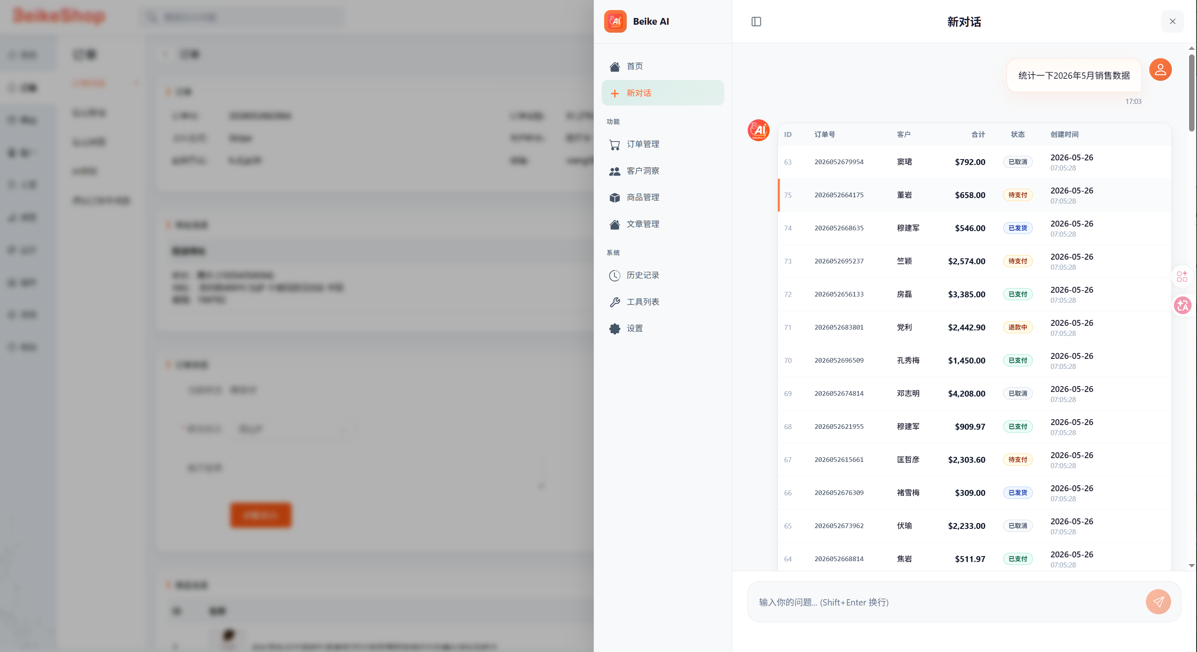
Task: Click the clock icon for 历史记录
Action: pos(615,276)
